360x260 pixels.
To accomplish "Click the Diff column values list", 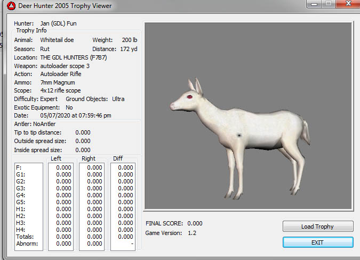I will click(x=123, y=206).
